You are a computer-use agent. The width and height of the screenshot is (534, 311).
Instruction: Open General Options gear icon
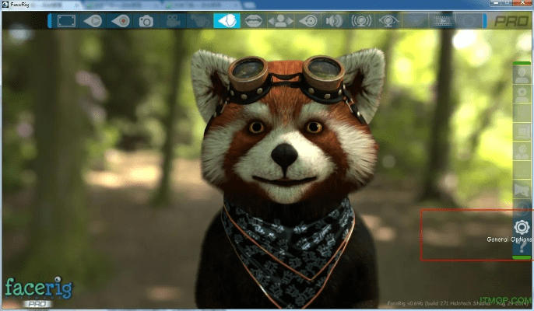[x=522, y=227]
